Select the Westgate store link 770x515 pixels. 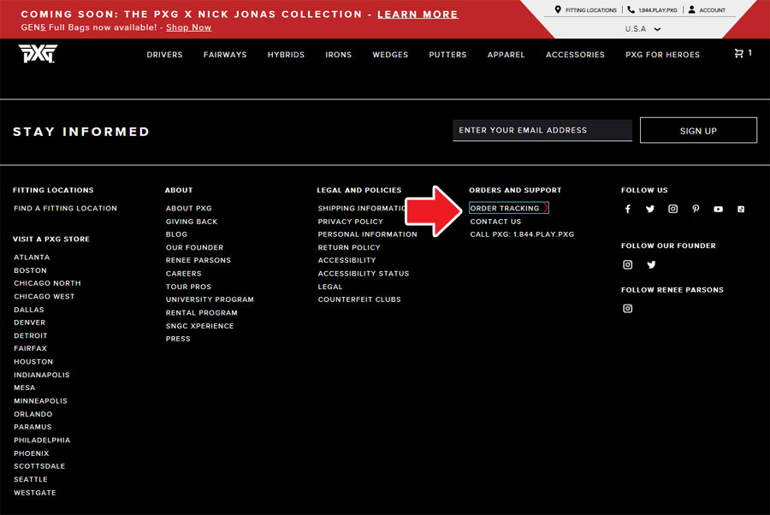point(35,493)
